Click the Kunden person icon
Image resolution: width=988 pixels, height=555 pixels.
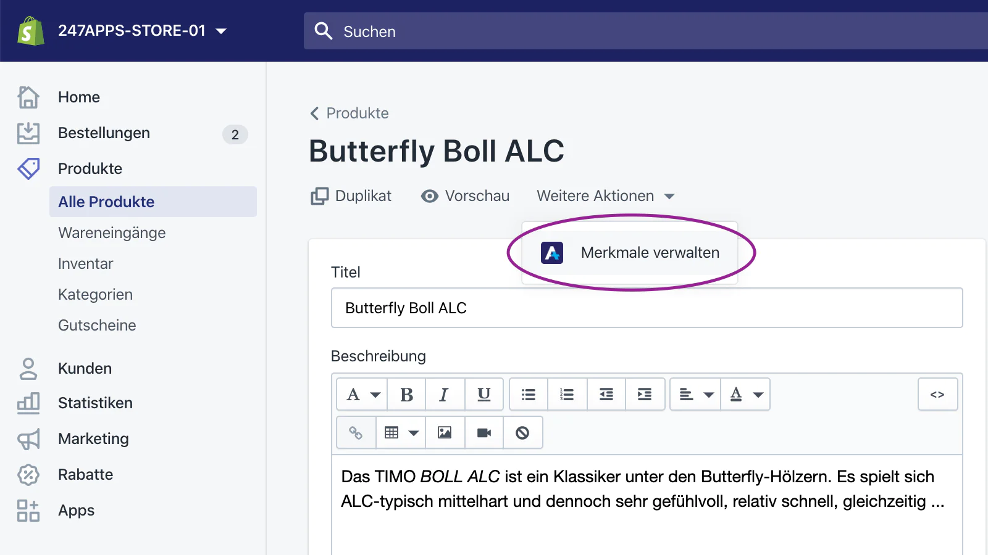coord(28,369)
